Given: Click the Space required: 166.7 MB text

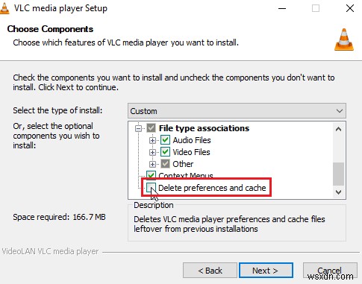Looking at the screenshot, I should [59, 217].
